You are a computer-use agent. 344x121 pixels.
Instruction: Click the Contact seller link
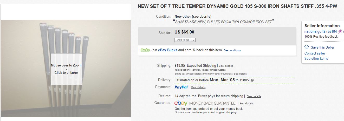(x=315, y=53)
